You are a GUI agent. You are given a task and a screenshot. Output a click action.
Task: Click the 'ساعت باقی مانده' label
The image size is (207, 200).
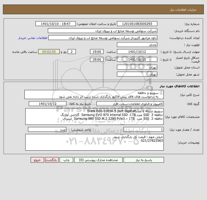[x=25, y=52]
